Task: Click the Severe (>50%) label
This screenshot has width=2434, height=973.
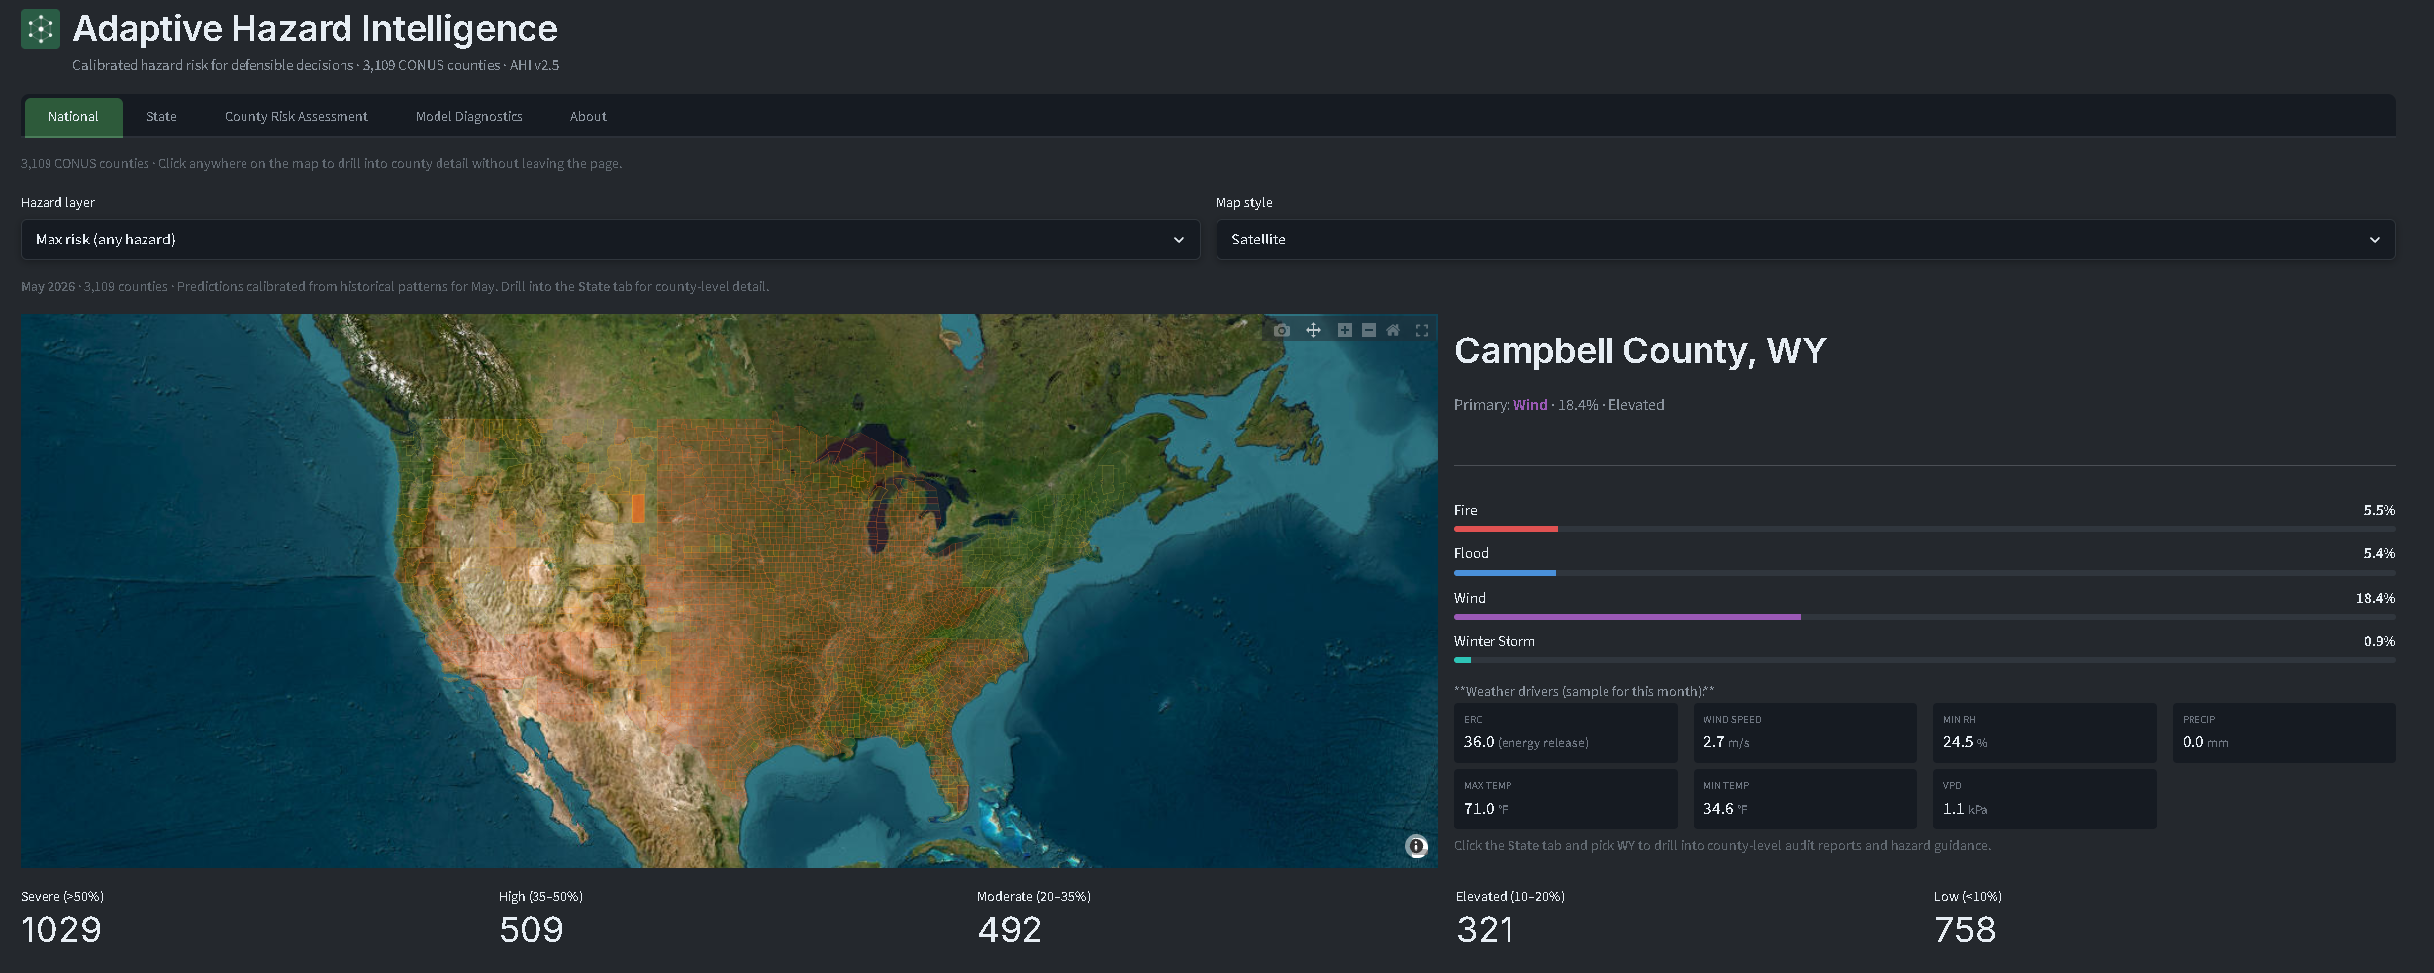Action: (62, 896)
